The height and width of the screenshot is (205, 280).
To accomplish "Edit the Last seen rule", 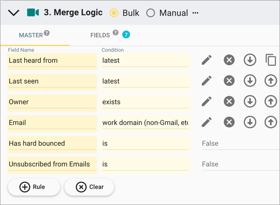I will [207, 81].
